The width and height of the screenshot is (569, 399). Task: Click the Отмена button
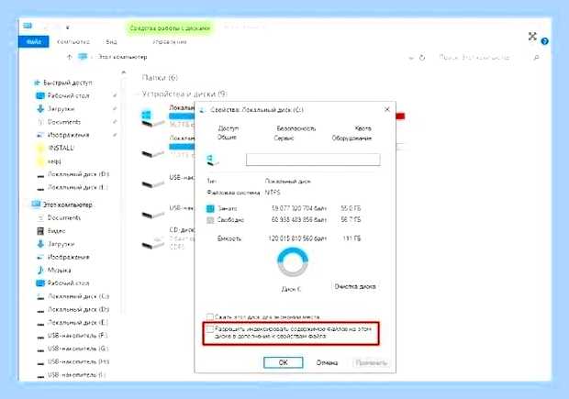coord(327,362)
